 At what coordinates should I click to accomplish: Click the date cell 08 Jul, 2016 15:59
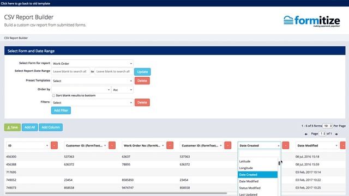click(308, 164)
